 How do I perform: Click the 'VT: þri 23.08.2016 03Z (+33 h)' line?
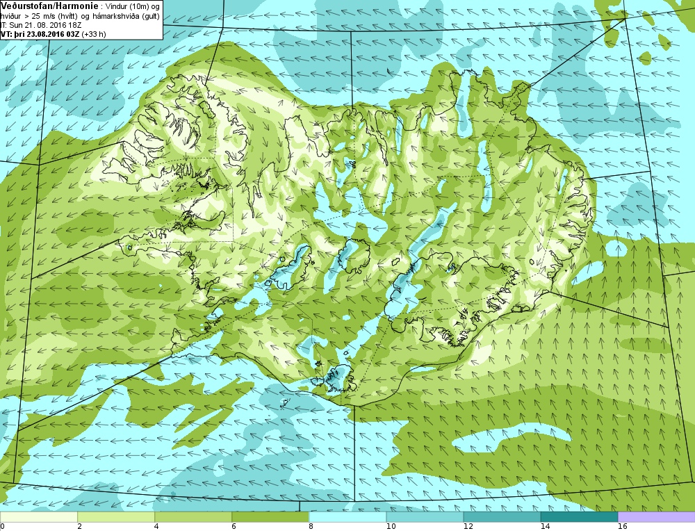(54, 33)
